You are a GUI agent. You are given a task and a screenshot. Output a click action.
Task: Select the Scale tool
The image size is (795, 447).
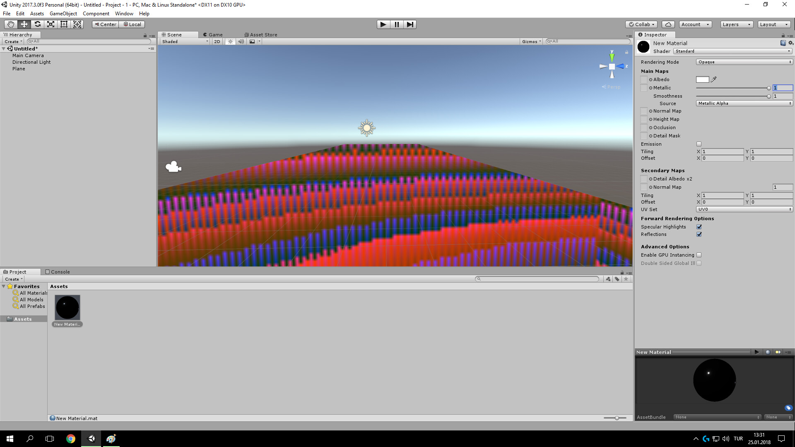click(x=51, y=24)
